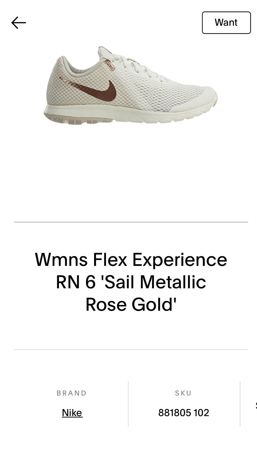This screenshot has width=257, height=457.
Task: Tap the Want button
Action: [x=226, y=23]
